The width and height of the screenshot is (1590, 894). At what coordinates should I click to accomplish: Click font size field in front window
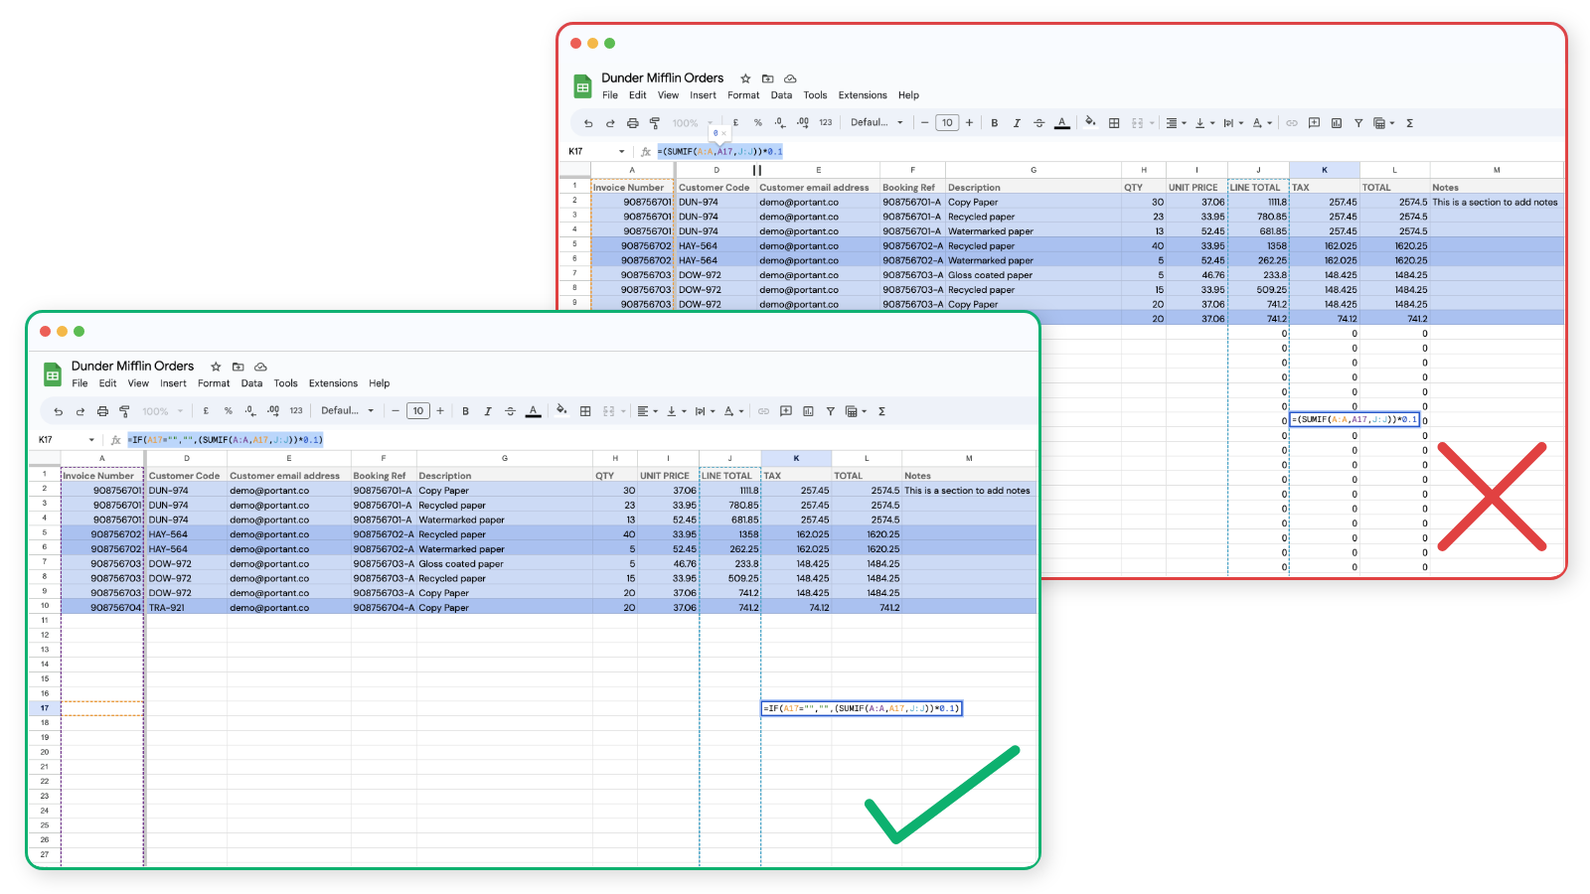coord(418,411)
